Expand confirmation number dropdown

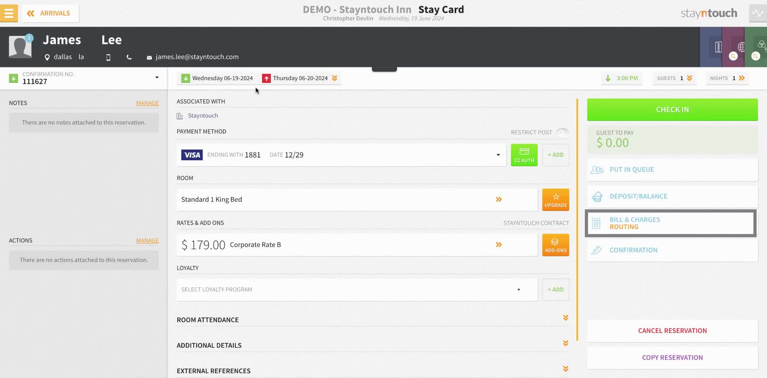pos(157,77)
